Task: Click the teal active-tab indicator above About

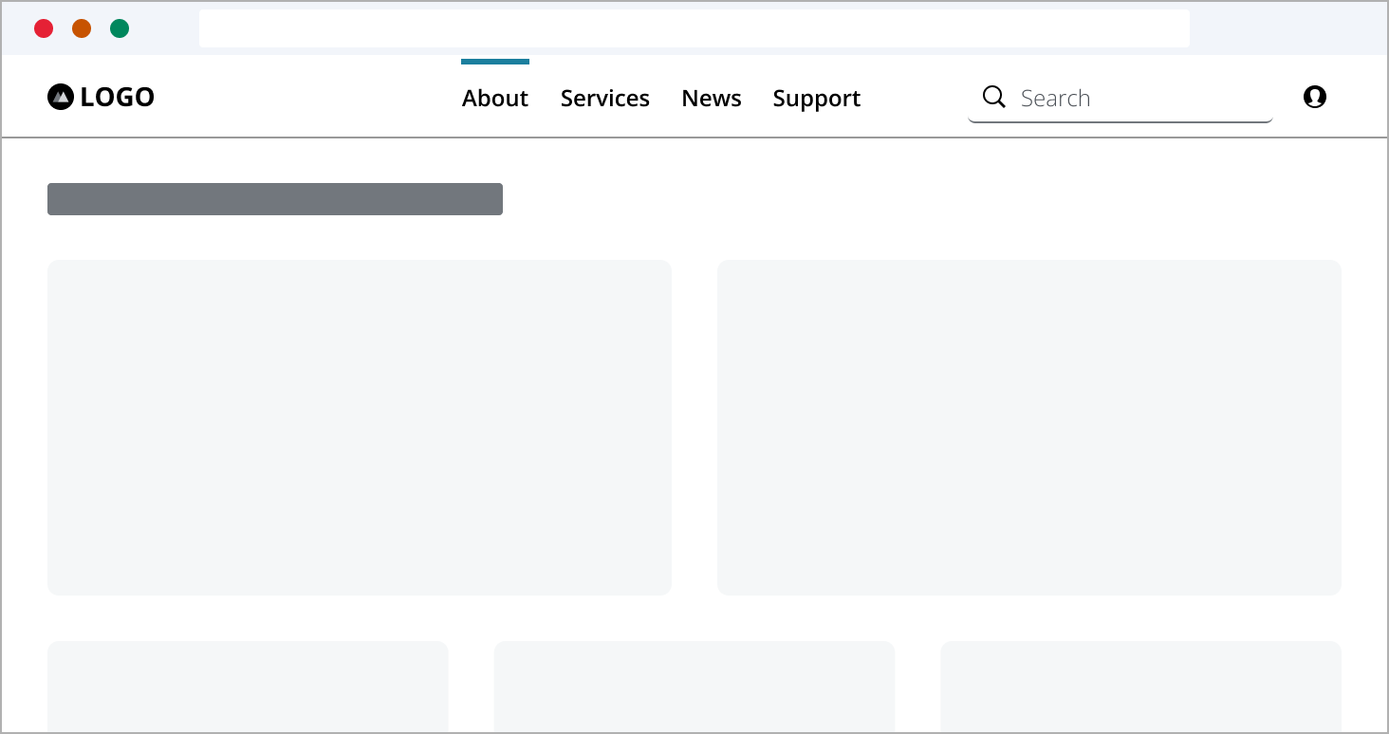Action: [494, 63]
